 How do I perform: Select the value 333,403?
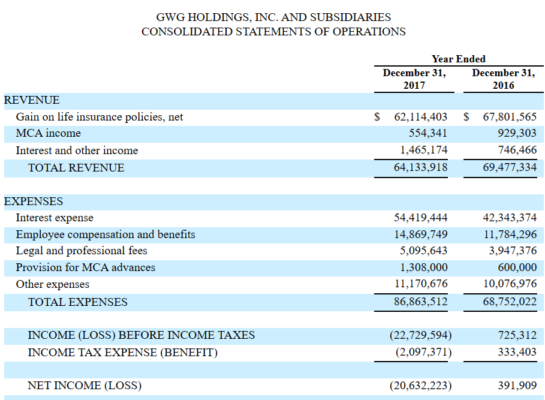click(517, 353)
